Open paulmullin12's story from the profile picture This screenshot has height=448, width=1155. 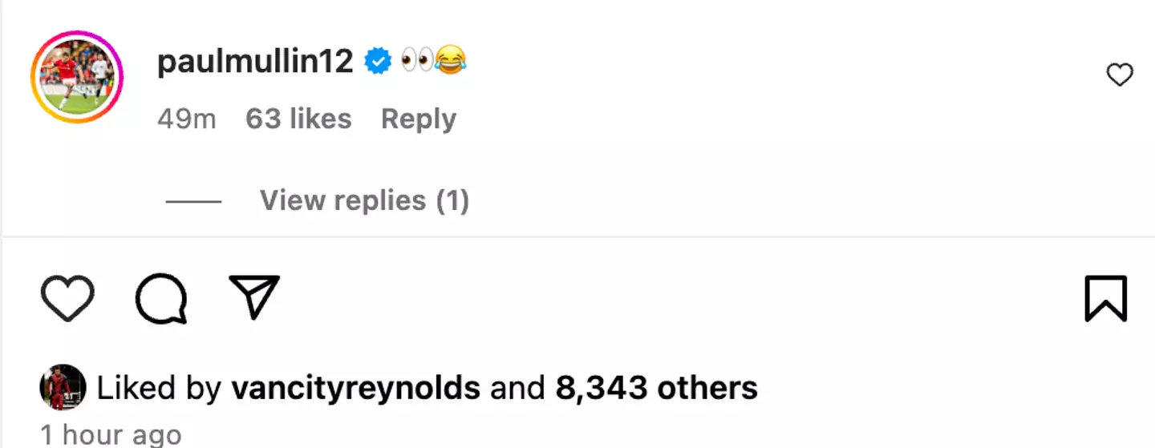pyautogui.click(x=77, y=77)
